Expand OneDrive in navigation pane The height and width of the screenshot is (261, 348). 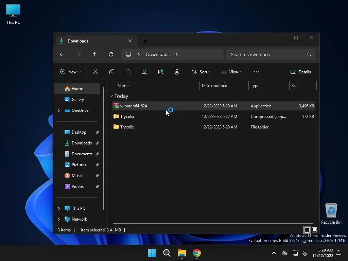pyautogui.click(x=58, y=110)
